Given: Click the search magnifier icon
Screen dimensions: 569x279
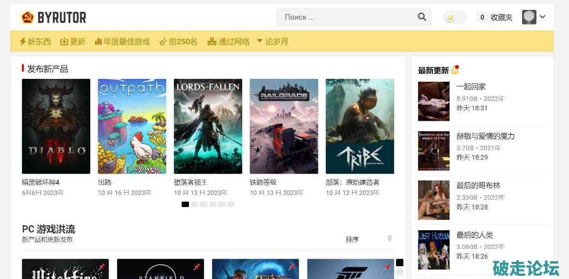Looking at the screenshot, I should click(421, 17).
